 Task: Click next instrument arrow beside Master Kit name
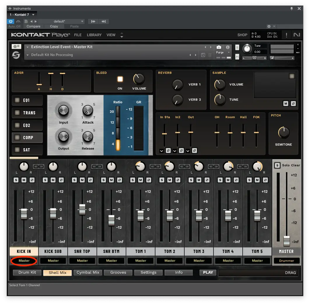pyautogui.click(x=211, y=47)
